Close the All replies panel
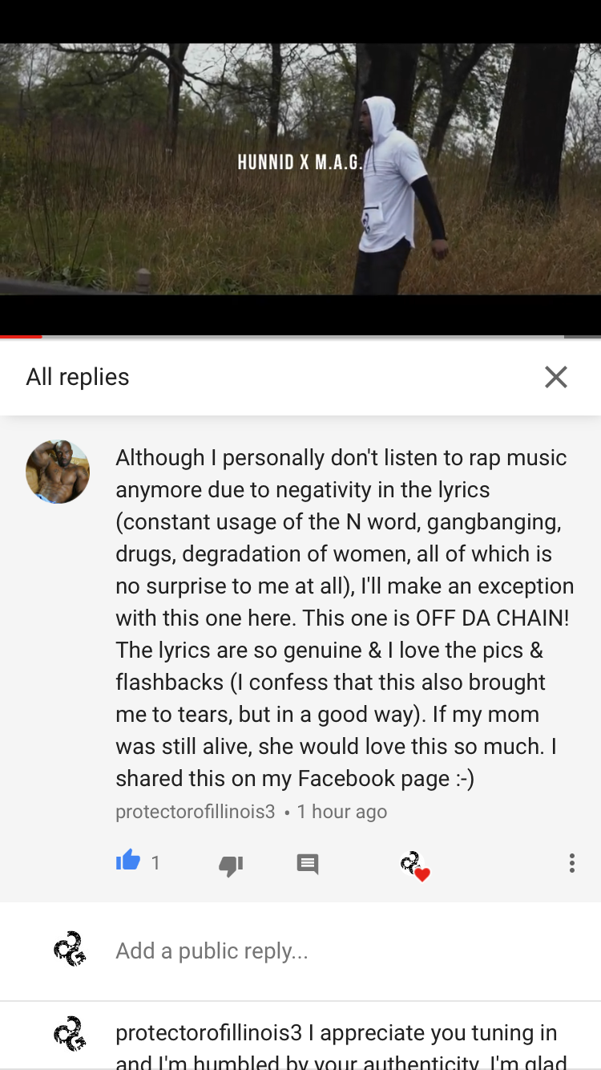The height and width of the screenshot is (1070, 601). tap(556, 377)
